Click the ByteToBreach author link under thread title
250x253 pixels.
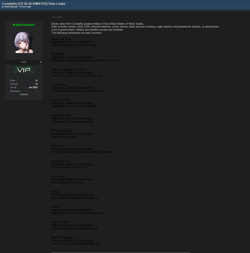click(11, 7)
